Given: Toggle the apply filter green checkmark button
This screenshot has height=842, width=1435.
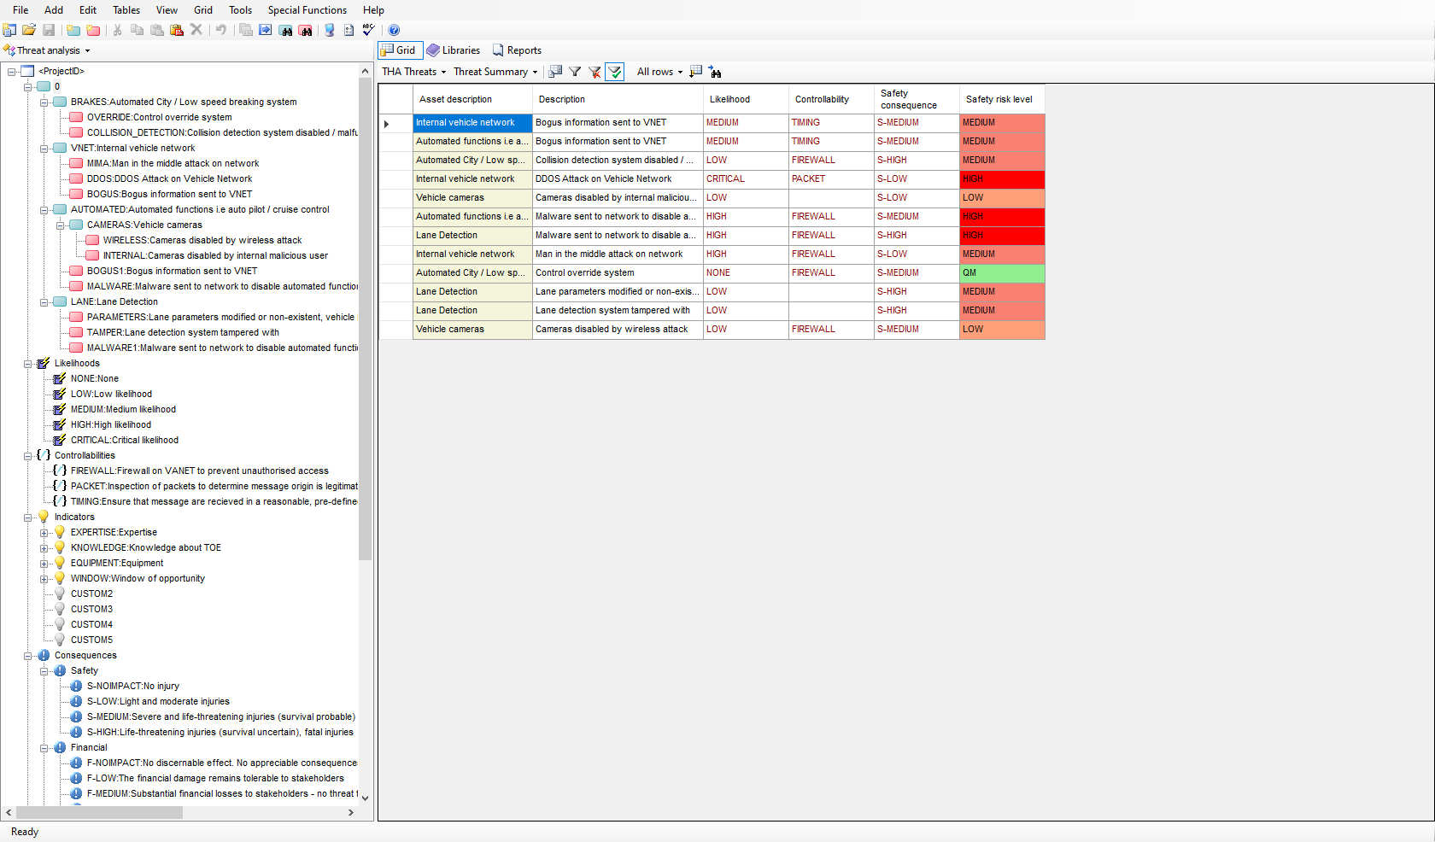Looking at the screenshot, I should point(614,72).
